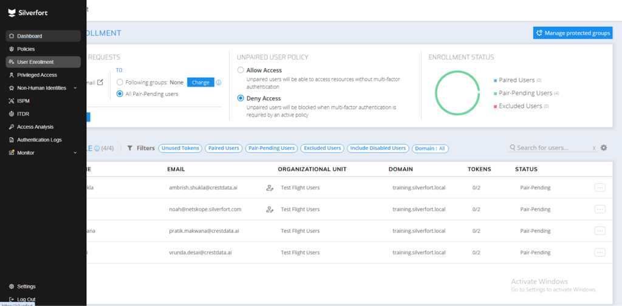The height and width of the screenshot is (306, 622).
Task: Click the Settings gear icon in sidebar
Action: [x=12, y=286]
